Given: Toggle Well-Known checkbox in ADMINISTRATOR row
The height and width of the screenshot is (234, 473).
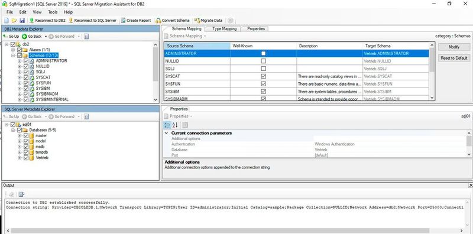Looking at the screenshot, I should 263,53.
